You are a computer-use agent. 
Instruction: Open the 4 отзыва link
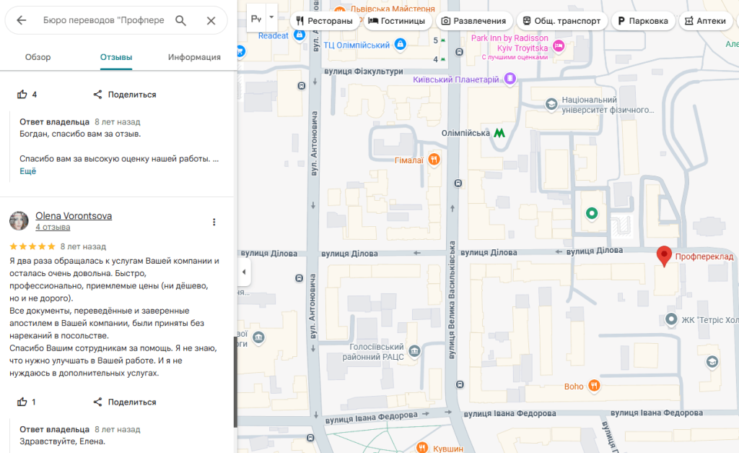point(53,227)
